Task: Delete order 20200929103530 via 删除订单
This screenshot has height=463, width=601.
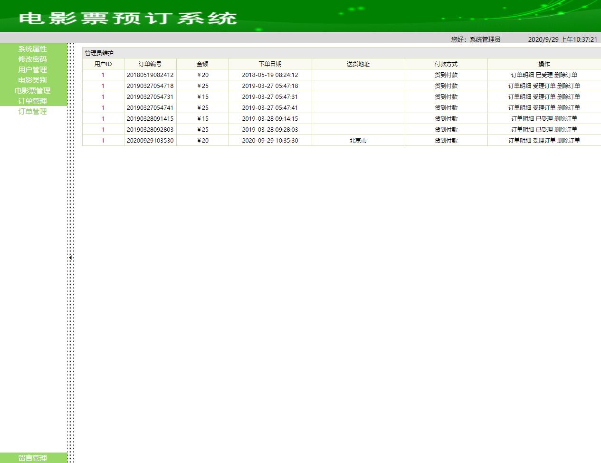Action: click(x=569, y=141)
